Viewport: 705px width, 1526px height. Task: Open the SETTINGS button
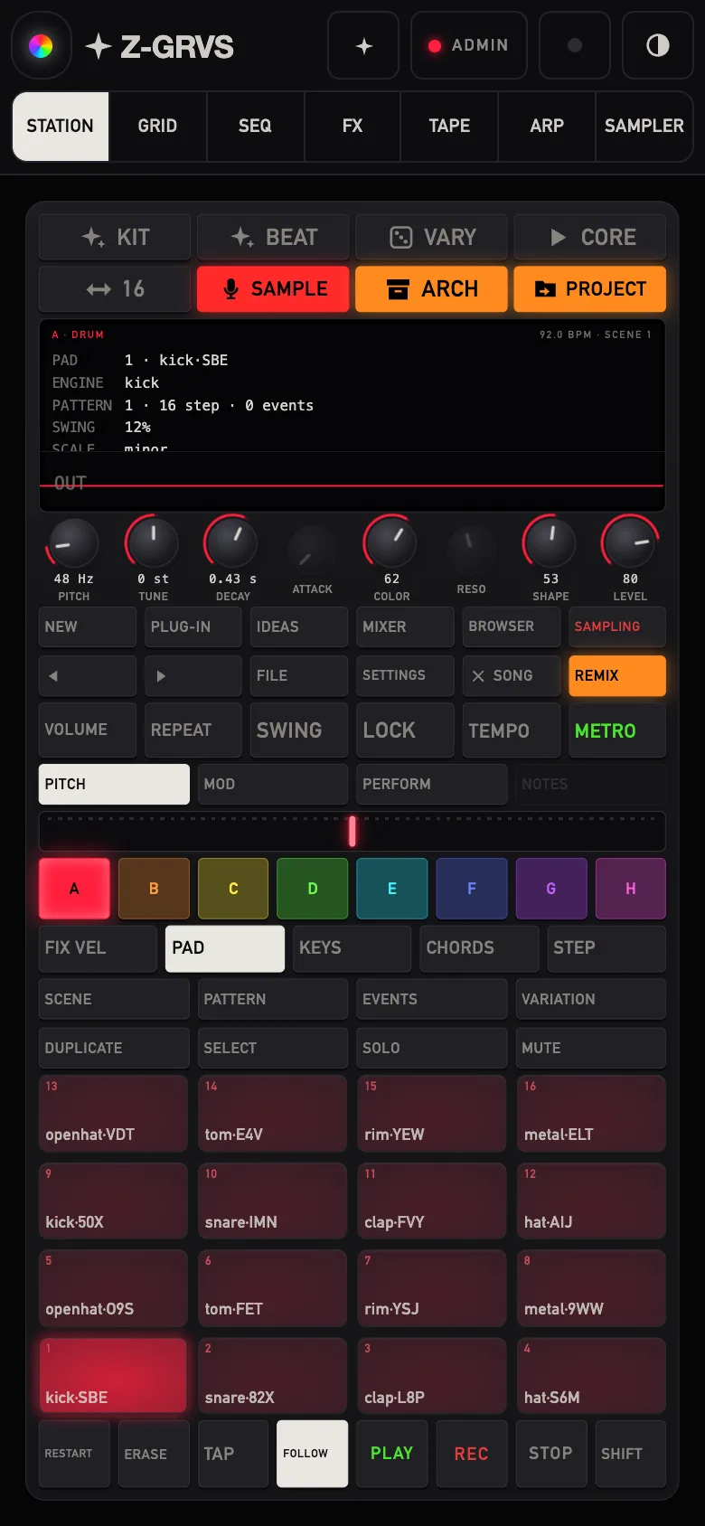click(406, 675)
